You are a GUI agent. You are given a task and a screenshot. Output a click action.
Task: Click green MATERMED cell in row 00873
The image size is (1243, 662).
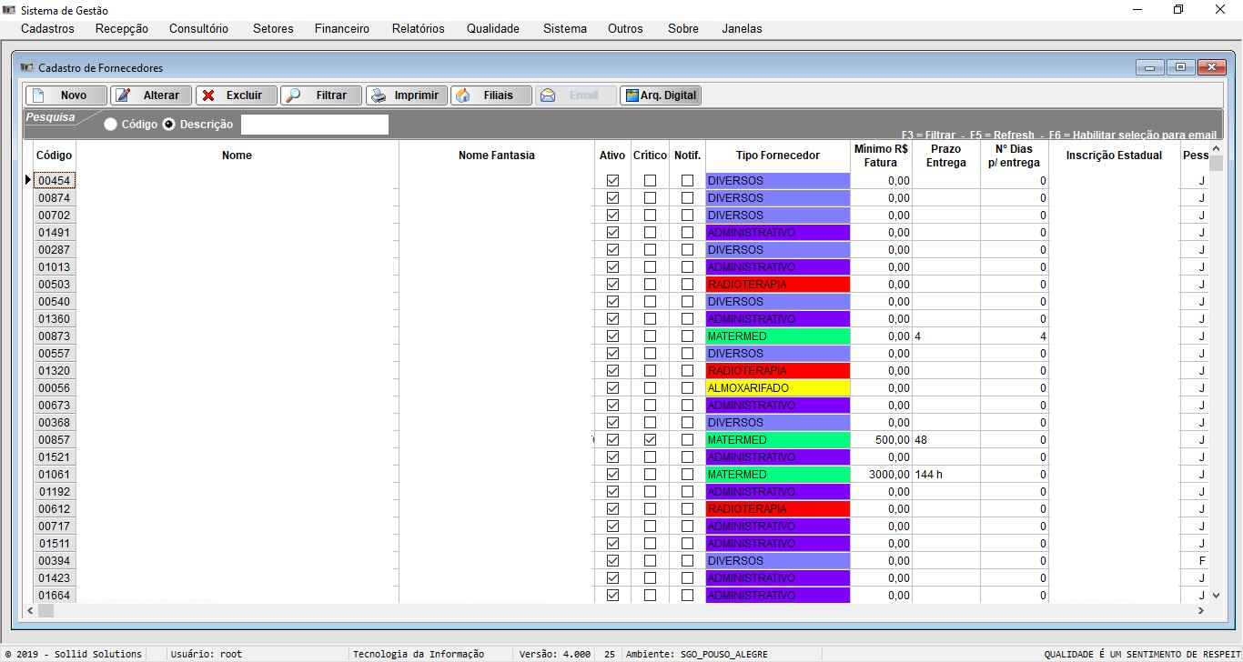click(x=778, y=336)
